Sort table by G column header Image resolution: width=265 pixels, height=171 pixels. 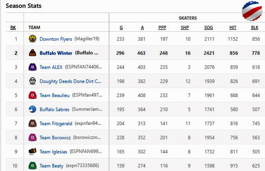(121, 27)
